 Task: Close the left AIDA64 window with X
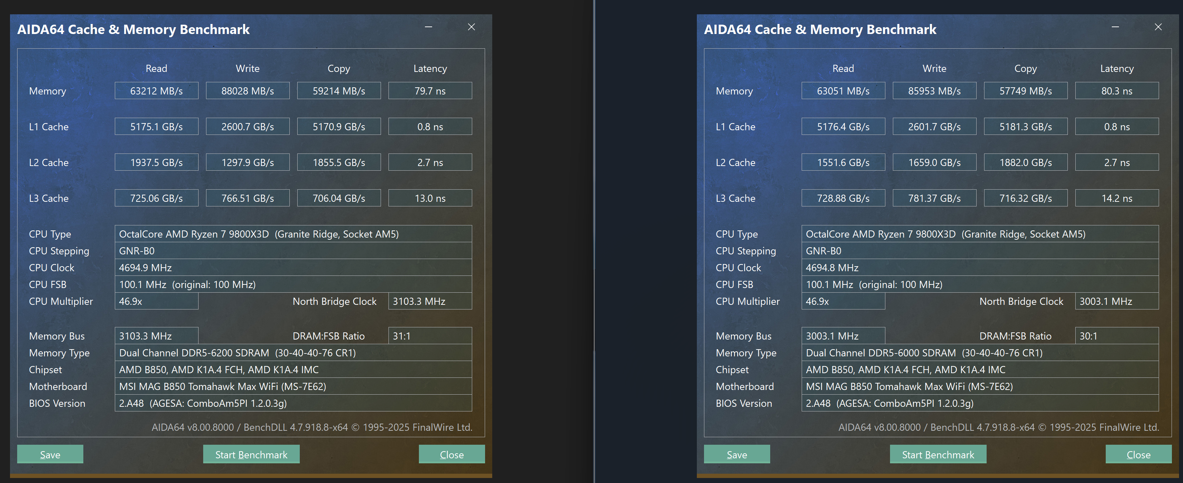471,27
